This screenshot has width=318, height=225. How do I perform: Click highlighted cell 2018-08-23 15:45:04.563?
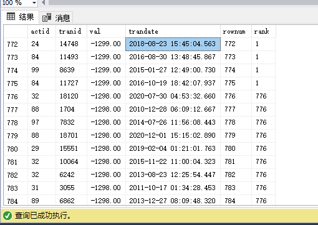[173, 44]
